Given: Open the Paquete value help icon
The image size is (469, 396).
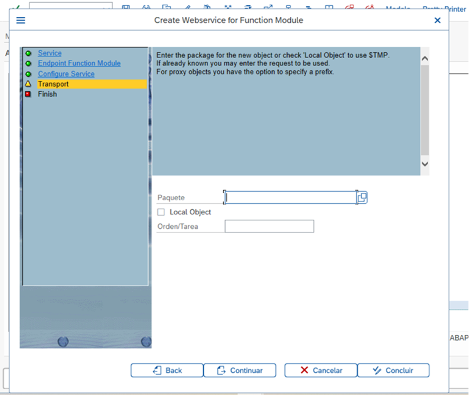Looking at the screenshot, I should (362, 197).
